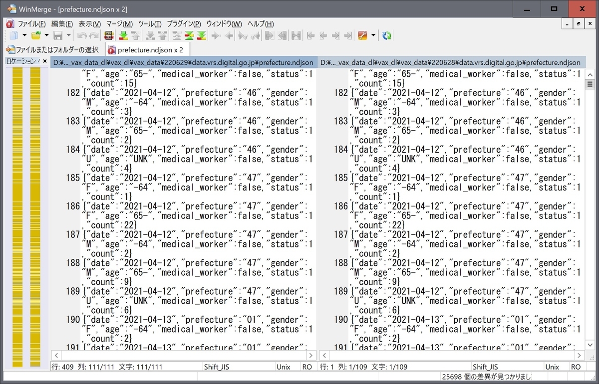
Task: Open the Options wrench icon
Action: [362, 35]
